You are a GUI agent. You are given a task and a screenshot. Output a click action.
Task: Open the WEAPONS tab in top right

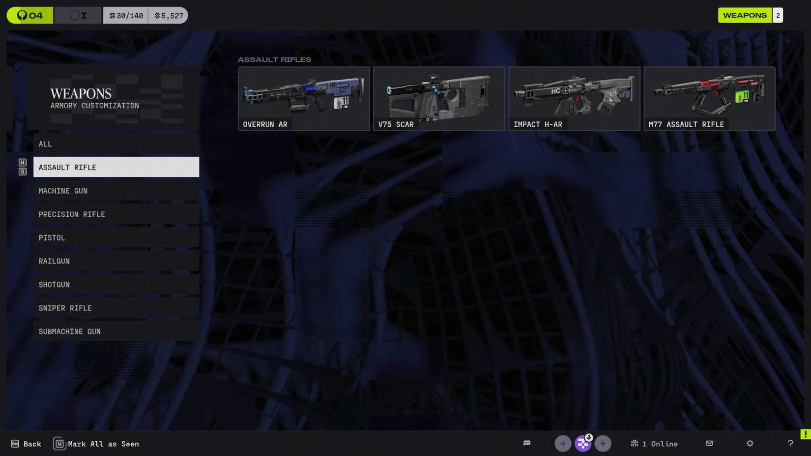tap(745, 15)
